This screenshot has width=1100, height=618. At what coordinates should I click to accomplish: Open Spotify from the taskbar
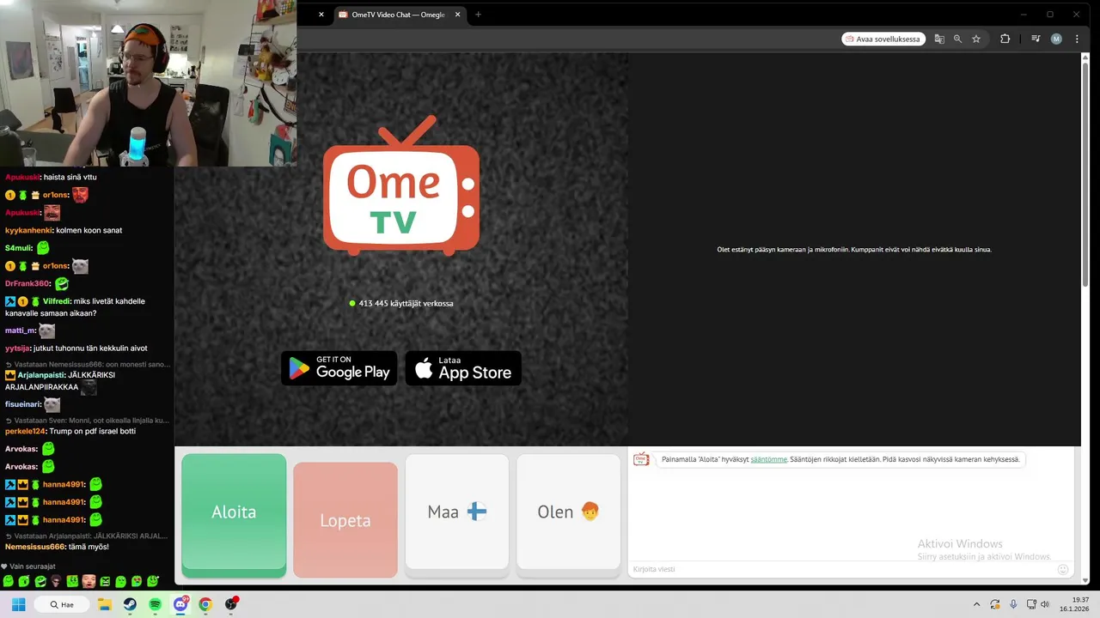(155, 604)
